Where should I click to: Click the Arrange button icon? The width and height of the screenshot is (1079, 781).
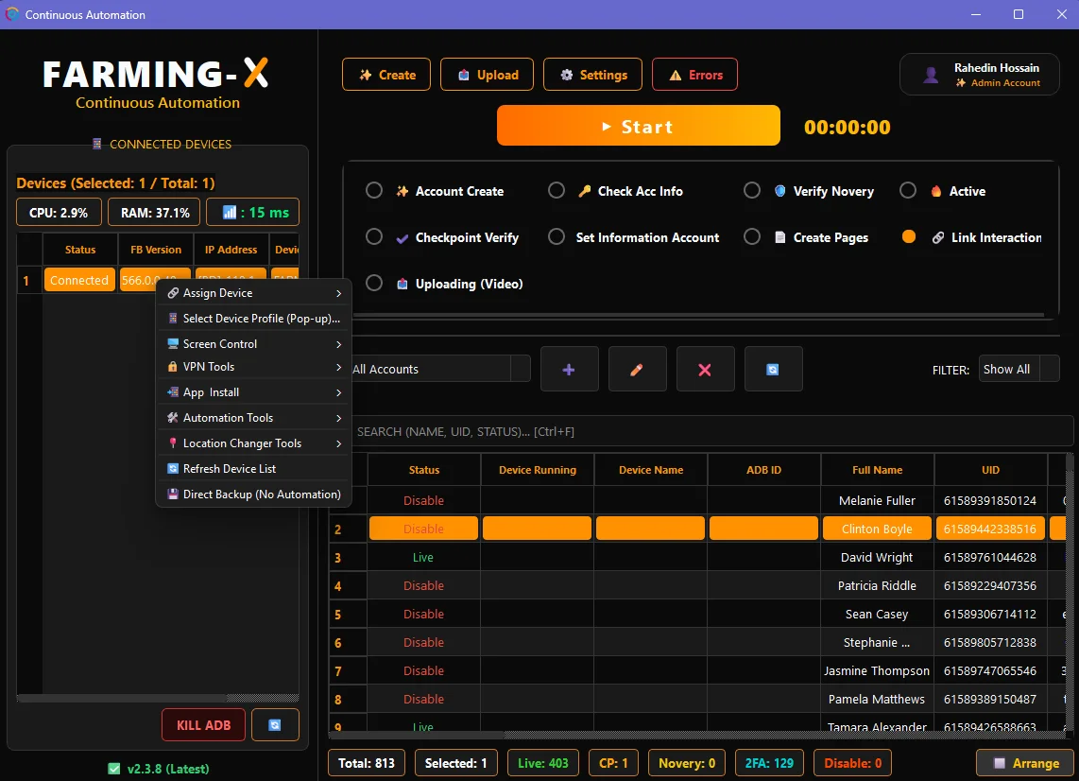[1000, 763]
